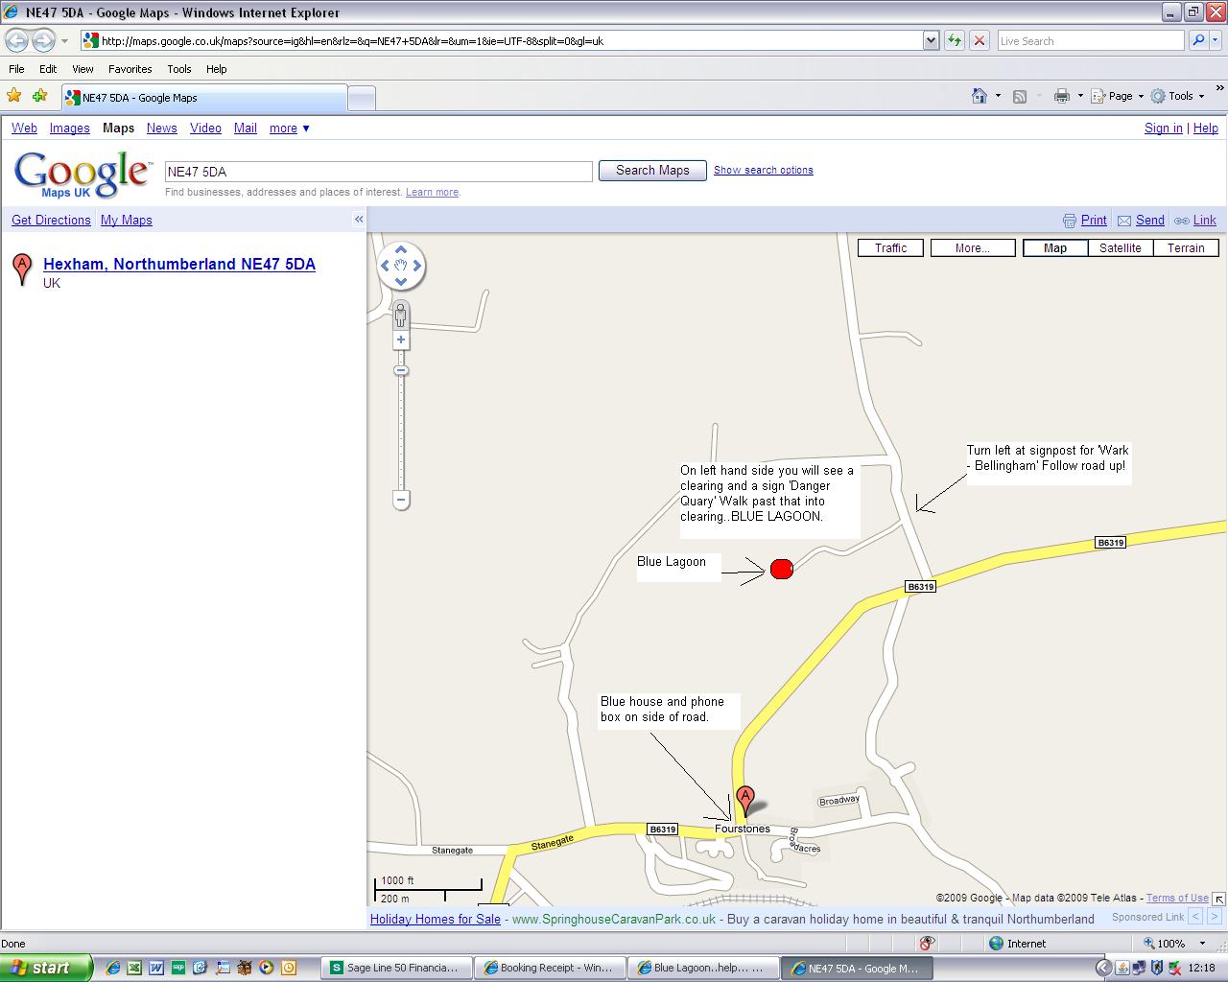Expand the More... map layers button
Viewport: 1228px width, 982px height.
click(972, 247)
